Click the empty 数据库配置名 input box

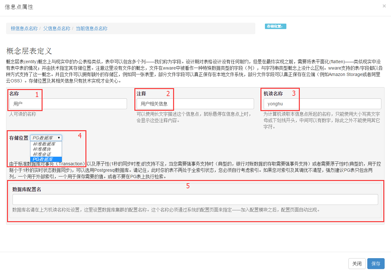[x=195, y=199]
